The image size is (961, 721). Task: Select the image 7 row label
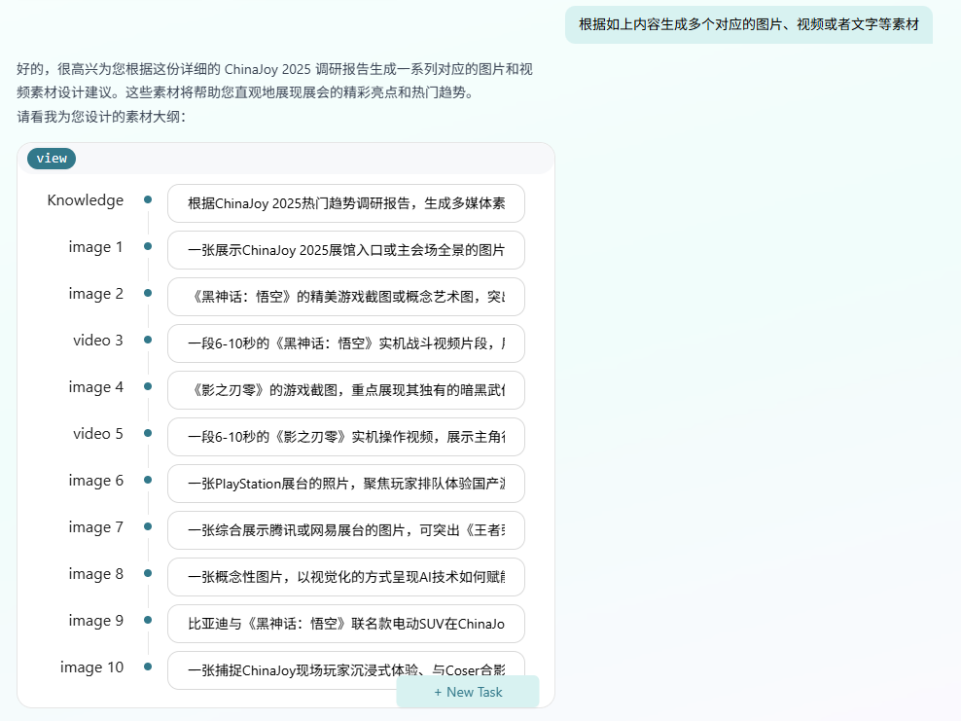95,527
